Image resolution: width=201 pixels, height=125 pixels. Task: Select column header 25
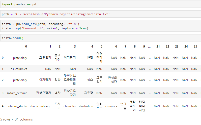coord(195,47)
